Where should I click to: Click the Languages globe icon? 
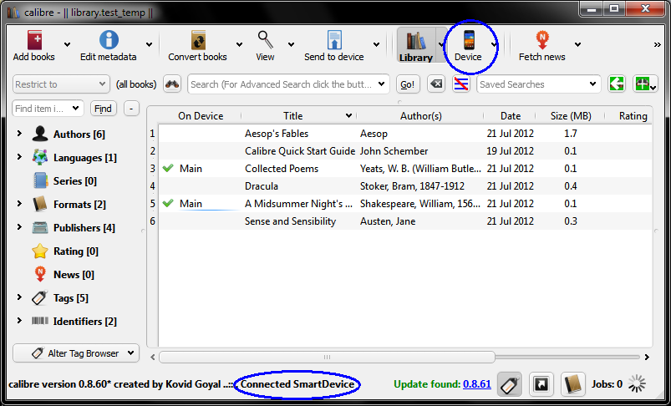(40, 158)
